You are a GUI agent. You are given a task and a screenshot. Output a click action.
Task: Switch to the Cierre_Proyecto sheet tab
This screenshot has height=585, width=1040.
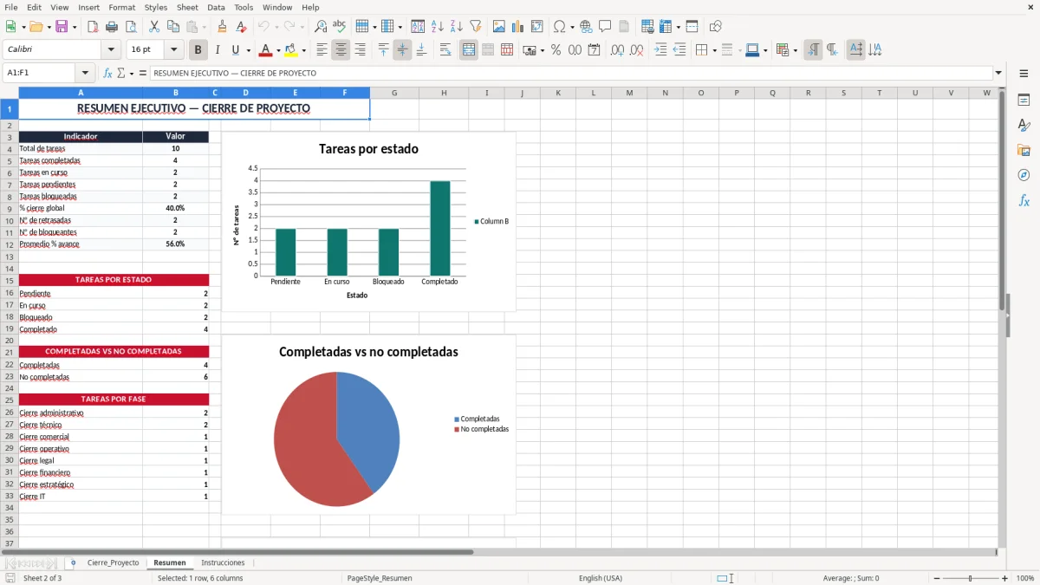[x=113, y=562]
